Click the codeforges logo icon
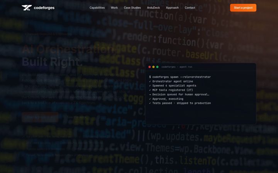 [27, 8]
